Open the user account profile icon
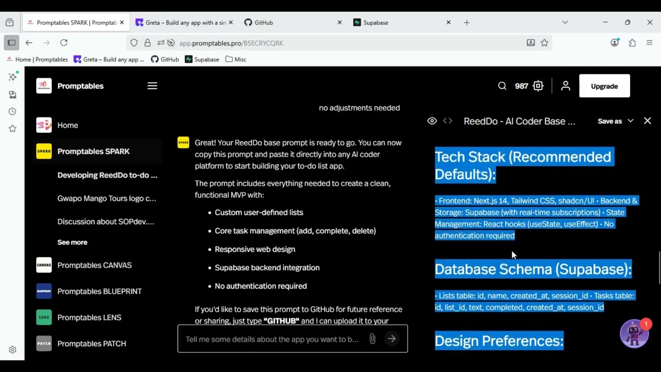The height and width of the screenshot is (372, 661). tap(565, 86)
